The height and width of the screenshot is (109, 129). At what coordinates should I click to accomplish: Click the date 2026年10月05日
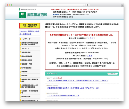[52, 78]
